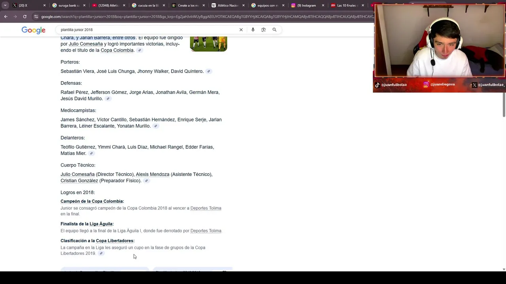Open Deportes Tolima link under Copa Colombia

tap(206, 208)
